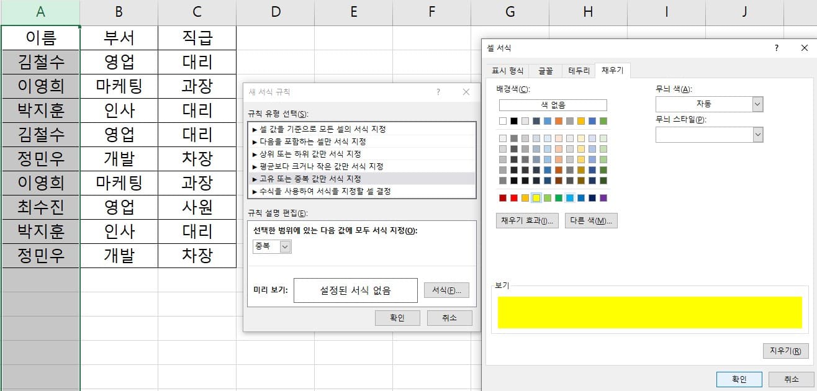Switch to the 테두리 tab
The height and width of the screenshot is (391, 817).
578,70
